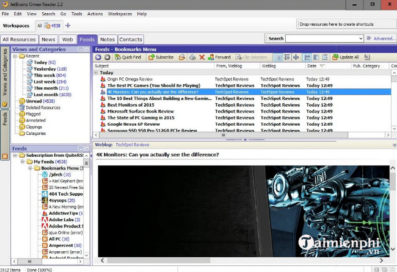Viewport: 397px width, 272px height.
Task: Switch to the Contacts tab
Action: click(130, 39)
